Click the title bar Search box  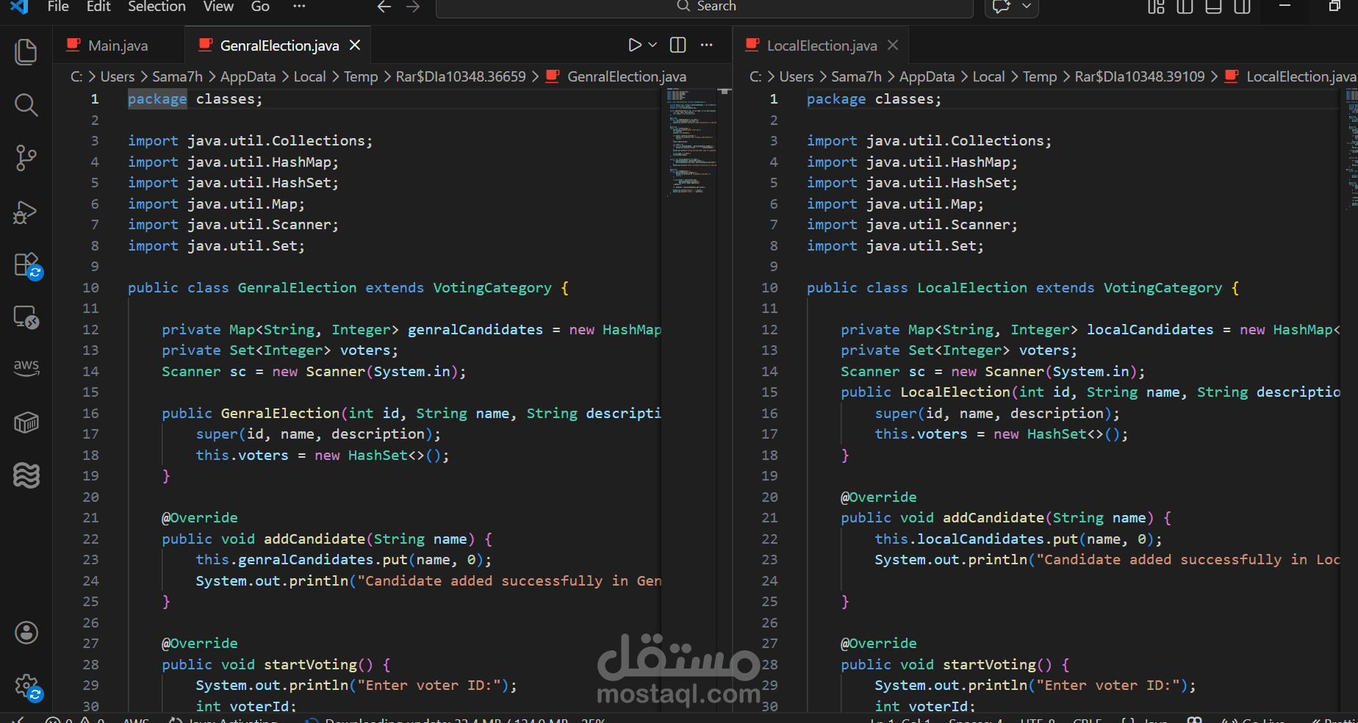coord(704,7)
